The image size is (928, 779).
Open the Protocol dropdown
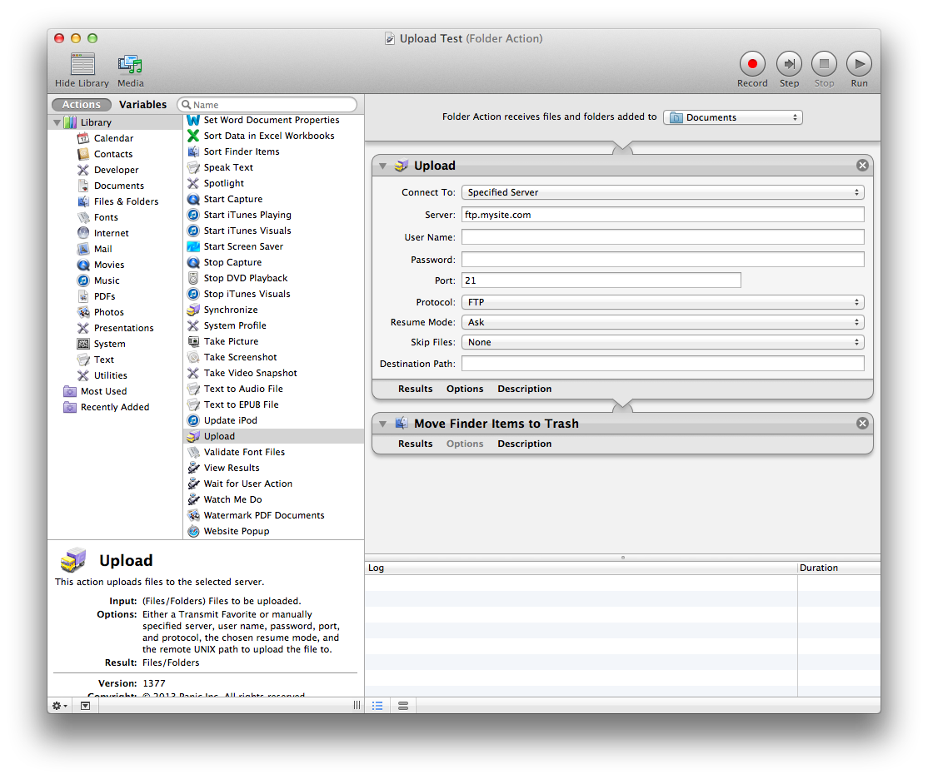pos(663,302)
